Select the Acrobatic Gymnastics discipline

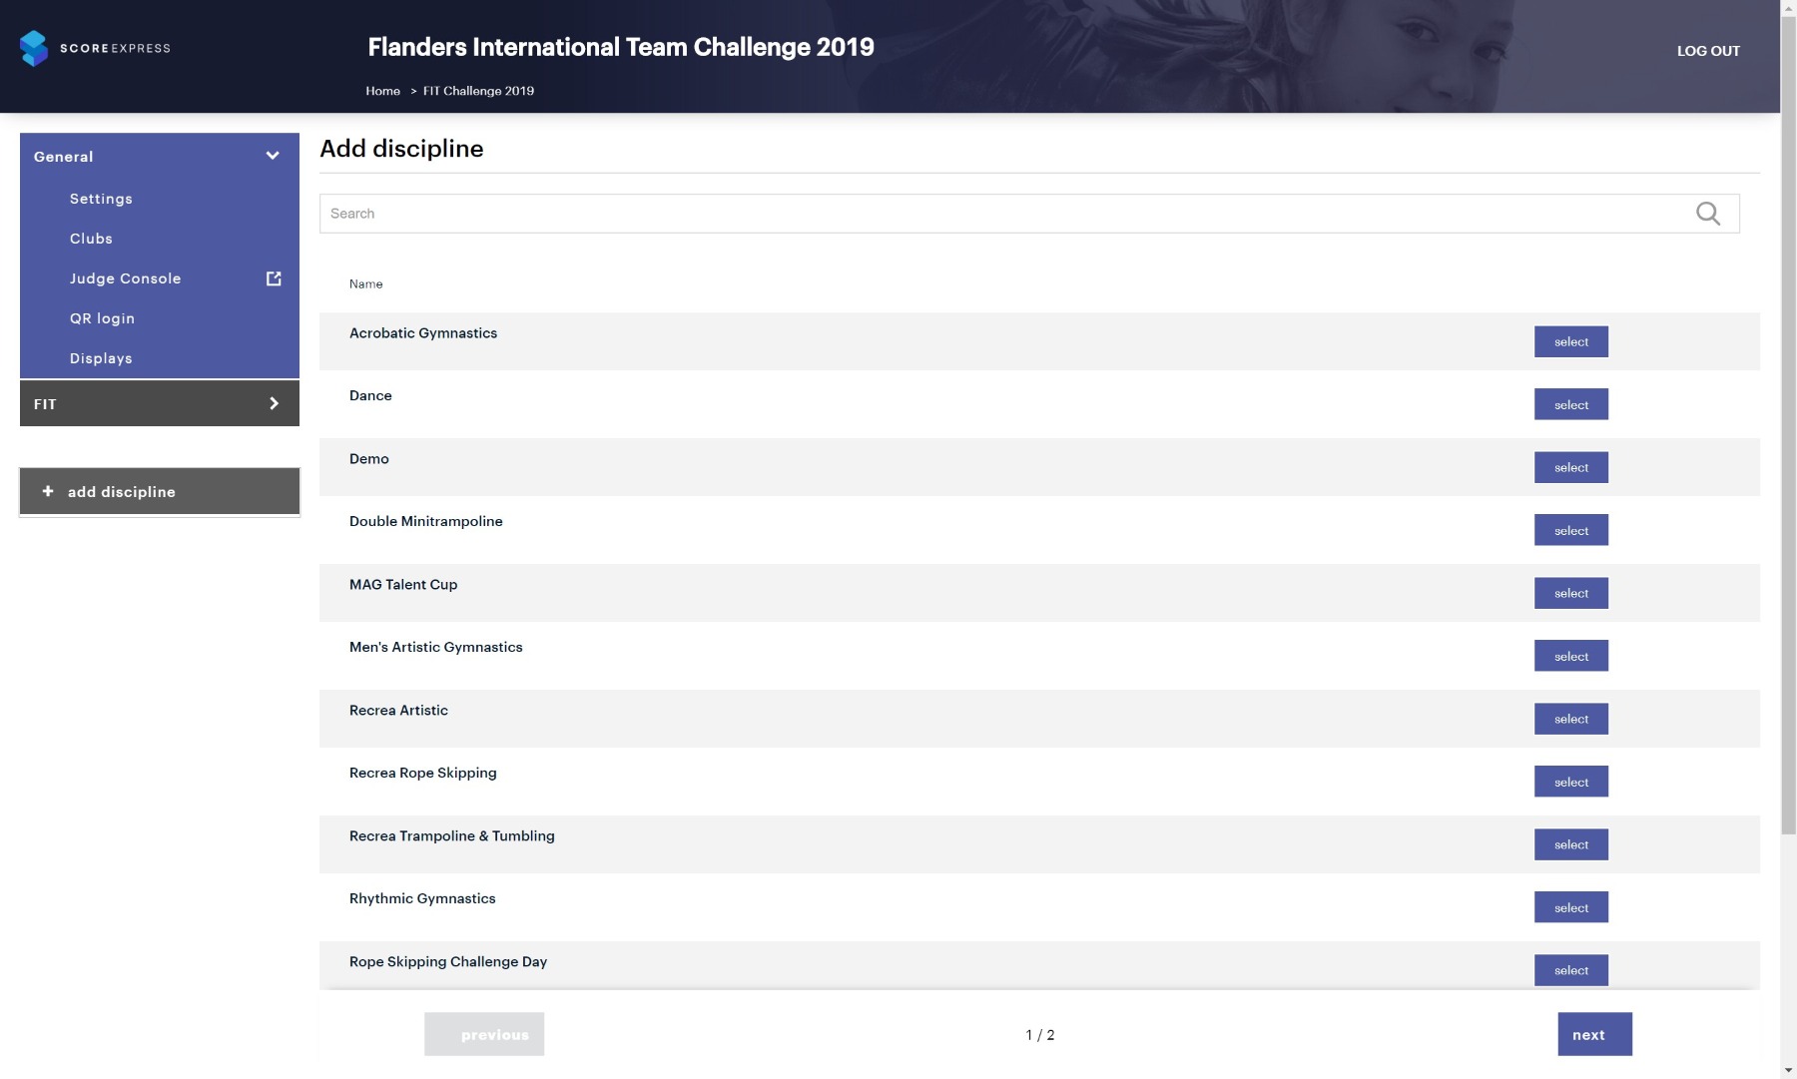coord(1571,341)
